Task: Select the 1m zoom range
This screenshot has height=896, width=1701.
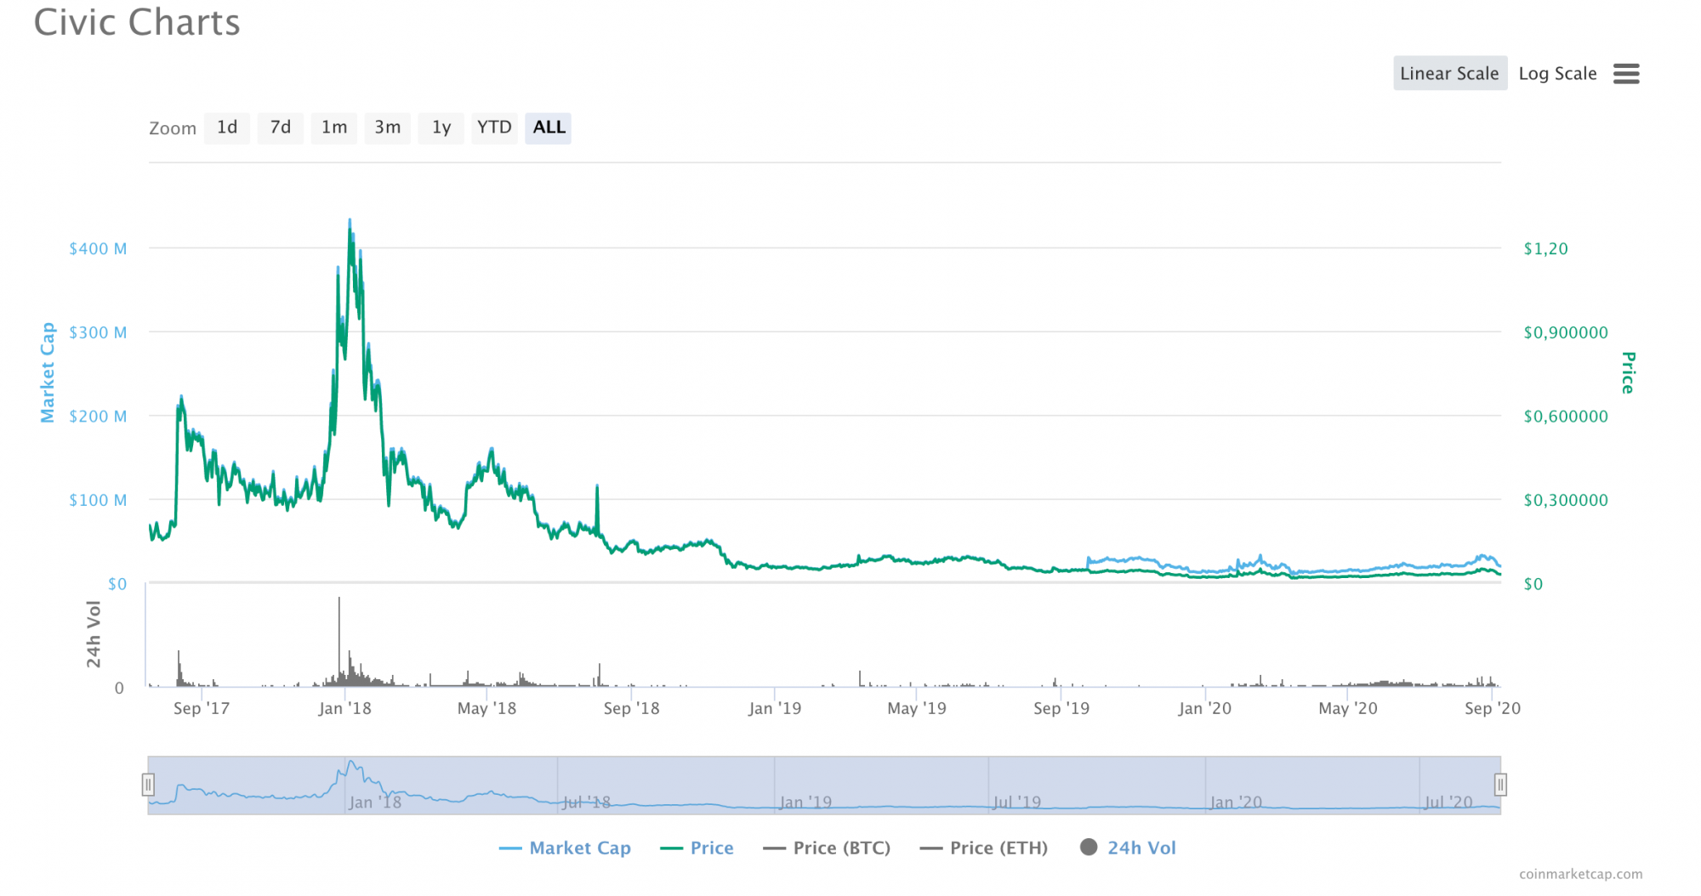Action: (334, 128)
